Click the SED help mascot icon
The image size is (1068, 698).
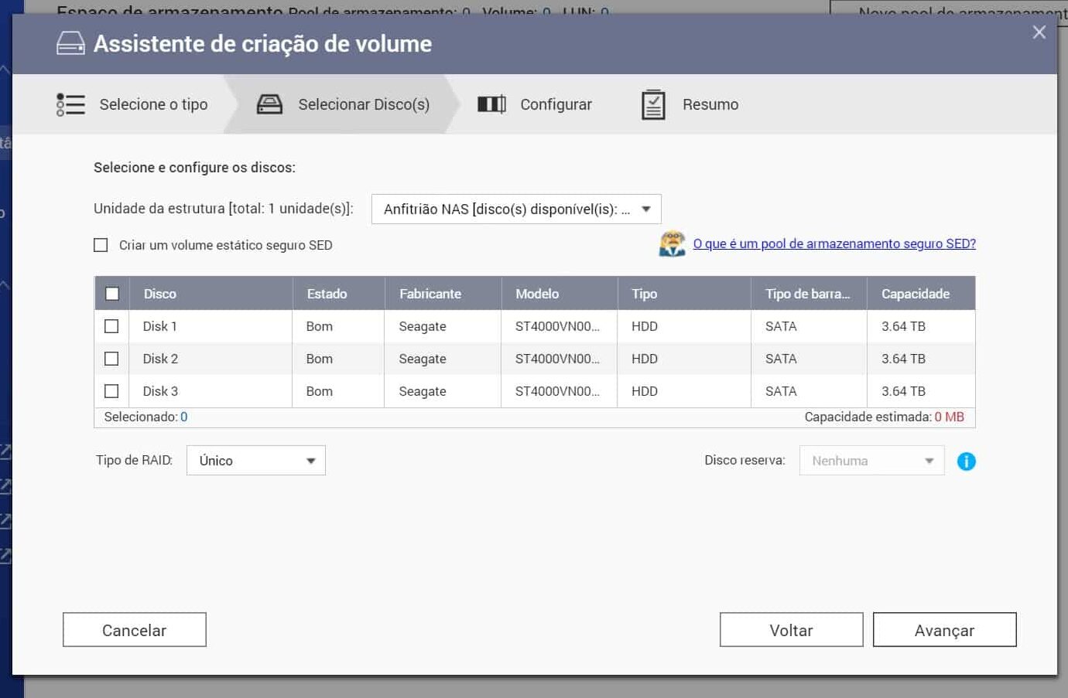pyautogui.click(x=672, y=243)
